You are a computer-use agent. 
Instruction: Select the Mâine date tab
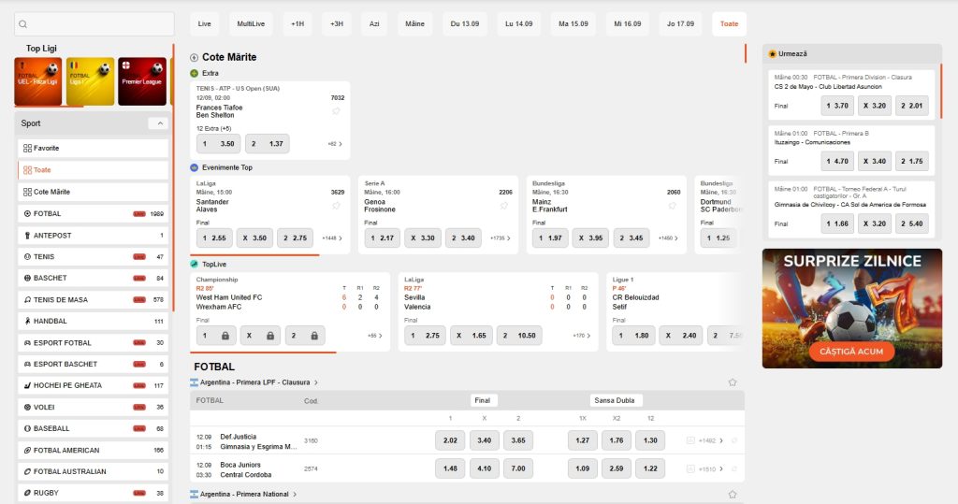[x=414, y=23]
